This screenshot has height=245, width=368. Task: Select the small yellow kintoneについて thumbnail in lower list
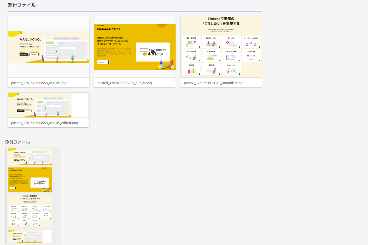(x=30, y=180)
